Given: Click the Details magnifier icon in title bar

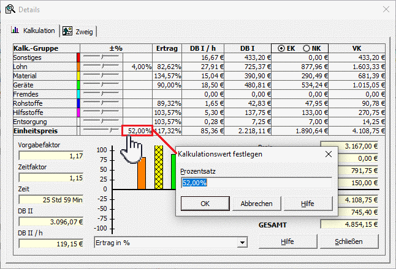Looking at the screenshot, I should (x=10, y=9).
